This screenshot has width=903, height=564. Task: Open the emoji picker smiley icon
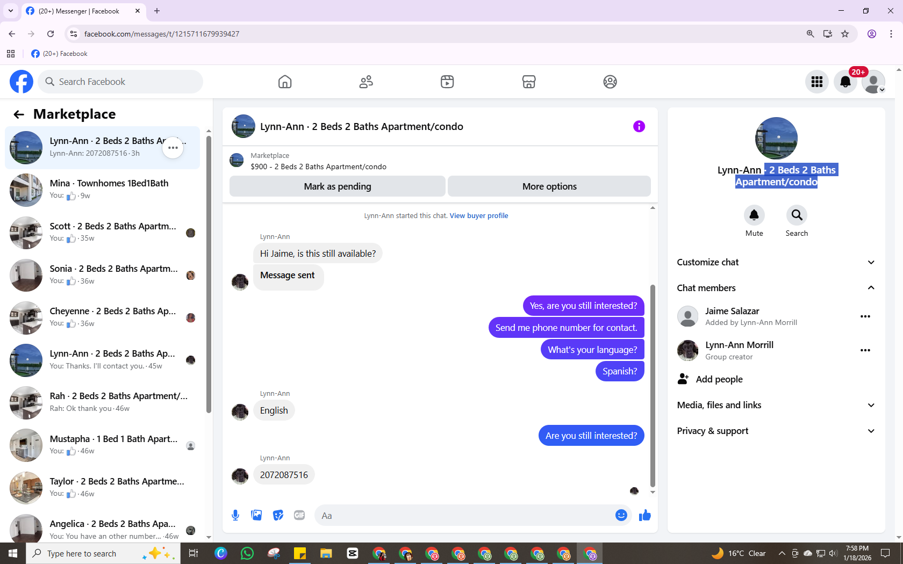tap(621, 515)
